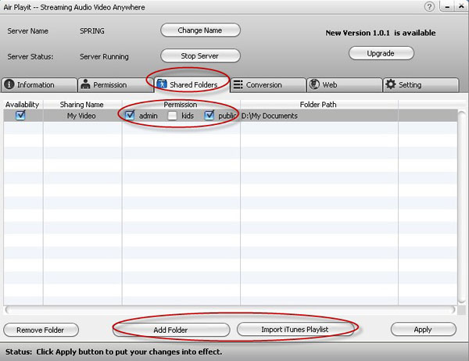Click the help question mark icon

(429, 6)
